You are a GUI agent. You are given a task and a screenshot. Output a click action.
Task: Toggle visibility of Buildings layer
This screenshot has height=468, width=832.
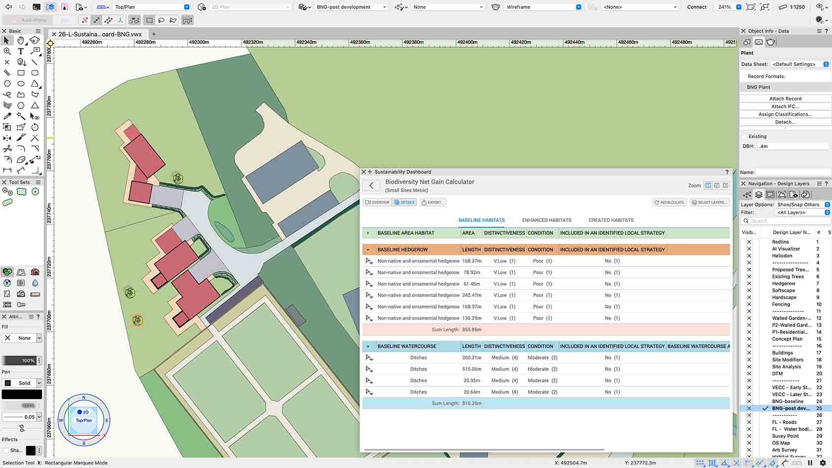[749, 353]
